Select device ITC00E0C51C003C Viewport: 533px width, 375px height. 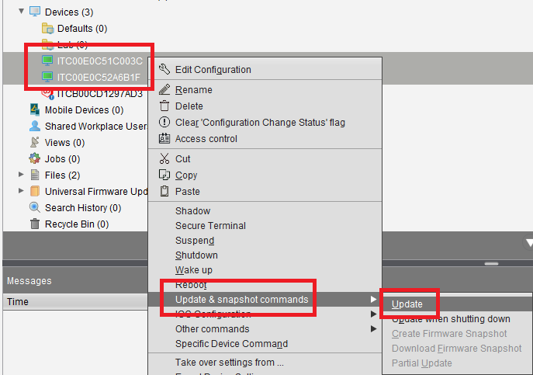[x=99, y=61]
